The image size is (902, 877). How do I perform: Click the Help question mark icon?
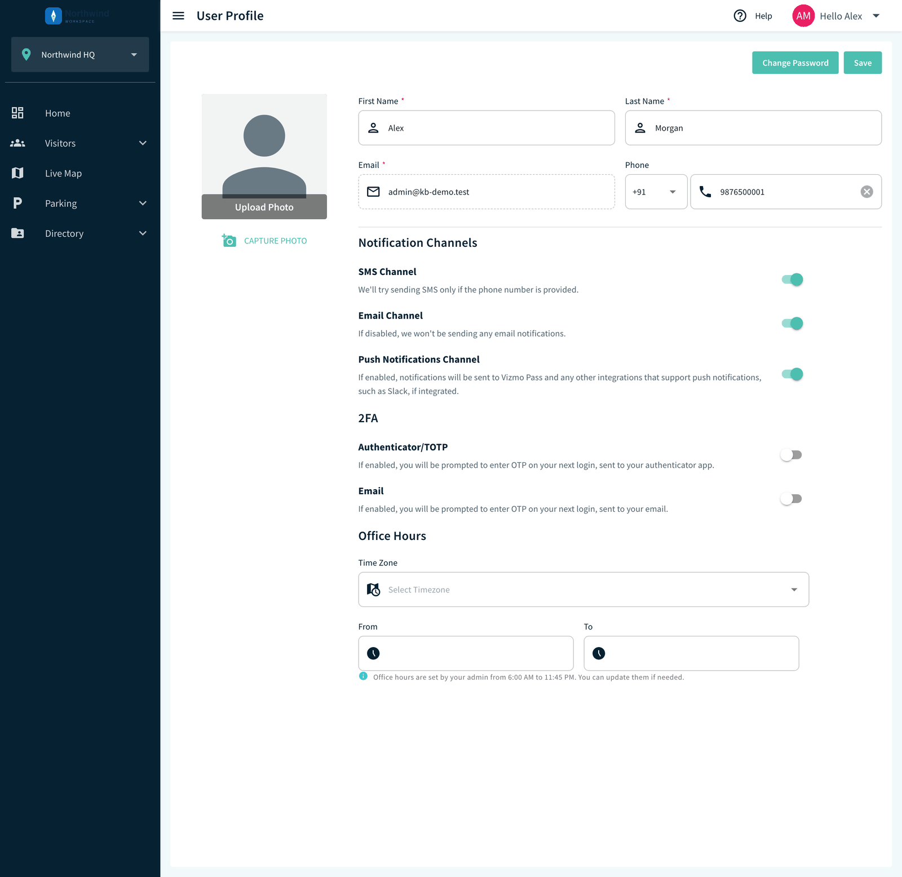pos(740,16)
